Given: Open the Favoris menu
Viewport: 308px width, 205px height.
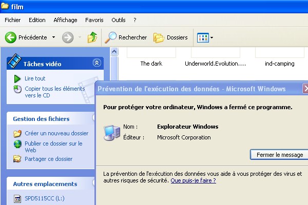Looking at the screenshot, I should 94,20.
